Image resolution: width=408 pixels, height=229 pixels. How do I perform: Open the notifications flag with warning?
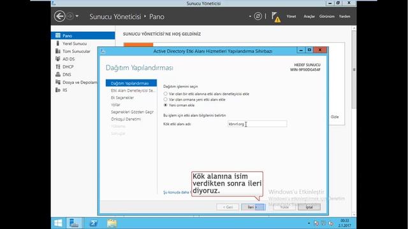(276, 17)
